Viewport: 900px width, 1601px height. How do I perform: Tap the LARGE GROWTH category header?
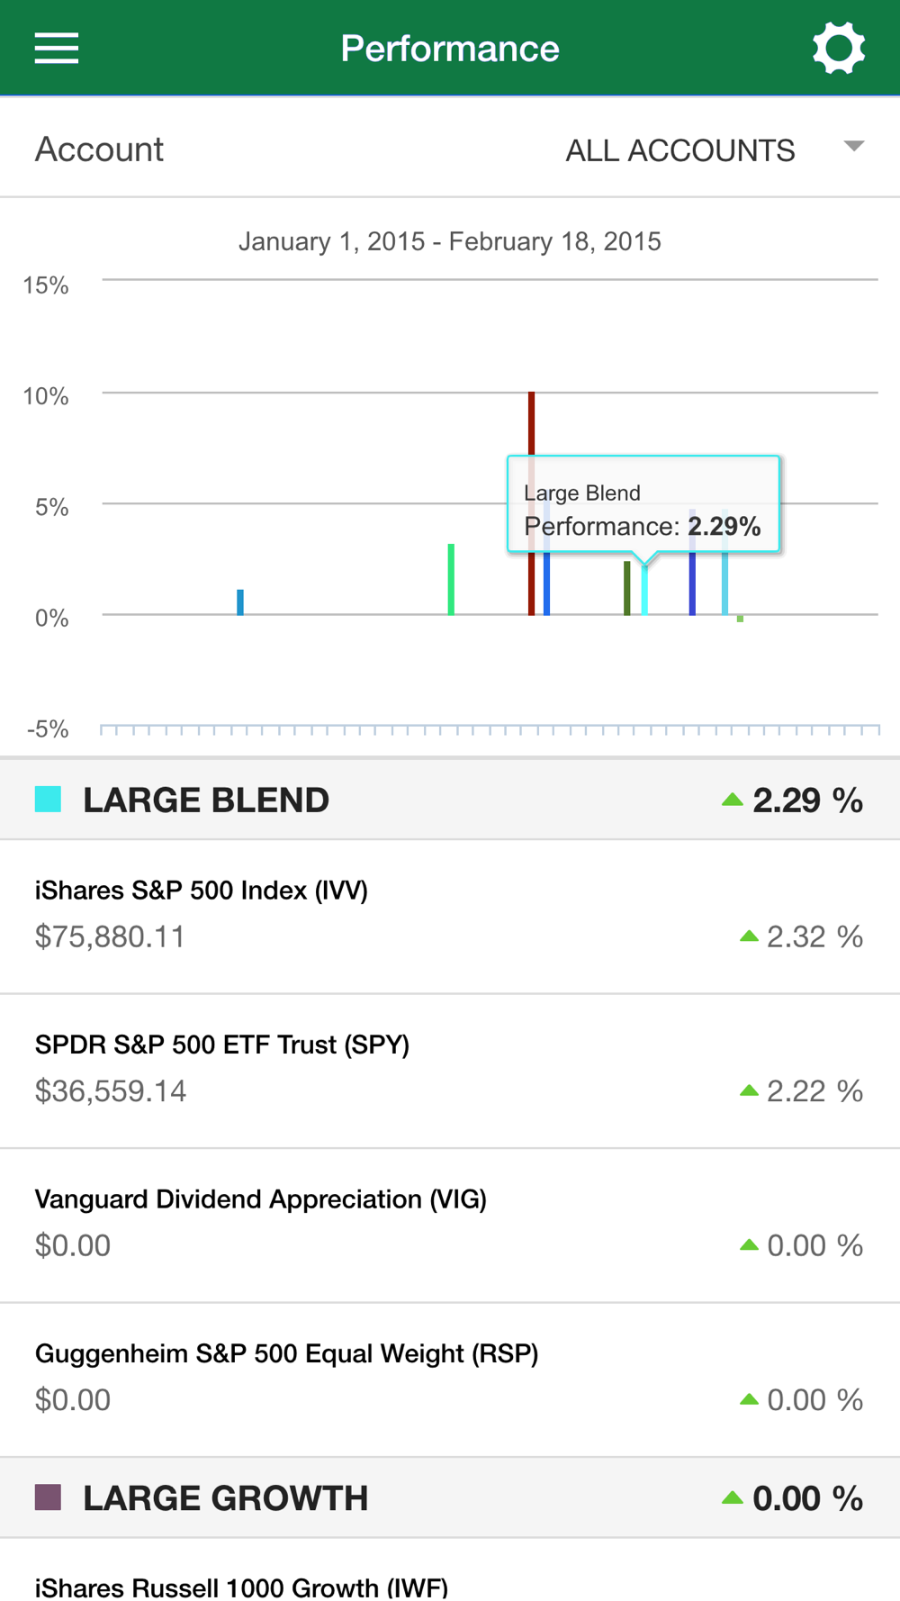450,1497
